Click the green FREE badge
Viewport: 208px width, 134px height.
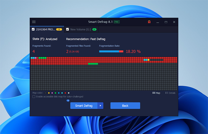click(117, 22)
